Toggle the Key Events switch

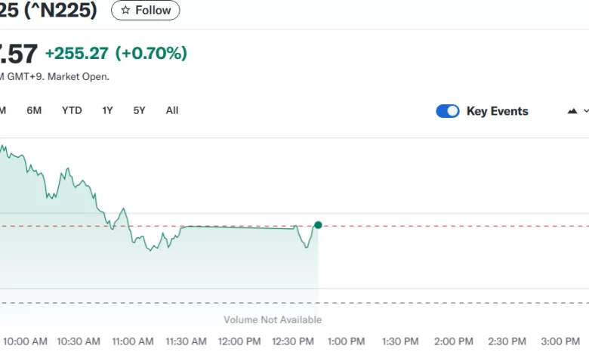tap(448, 111)
